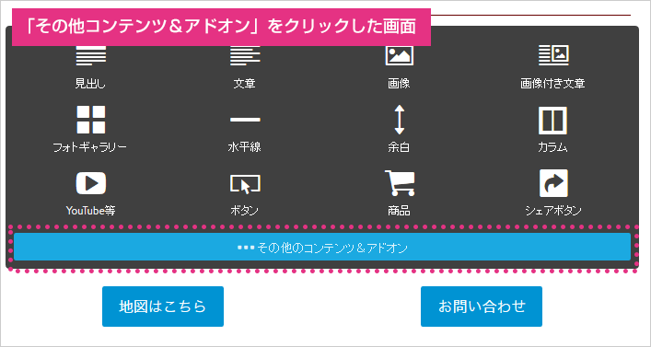The image size is (651, 347).
Task: Click the 文章 label text
Action: [245, 84]
